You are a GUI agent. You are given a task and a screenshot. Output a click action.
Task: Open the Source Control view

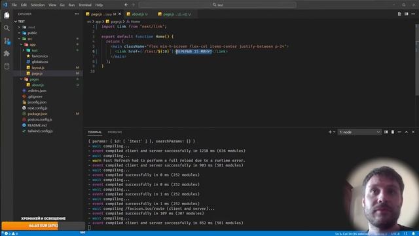[7, 41]
